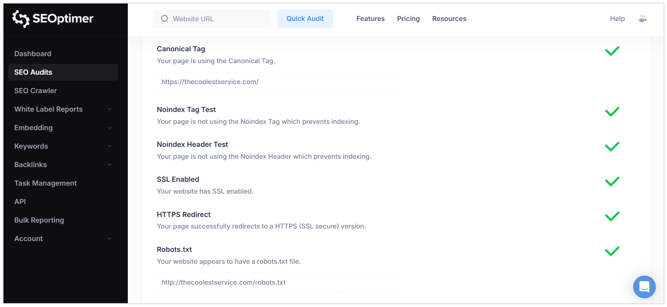
Task: Click the Canonical Tag green checkmark
Action: (x=612, y=51)
